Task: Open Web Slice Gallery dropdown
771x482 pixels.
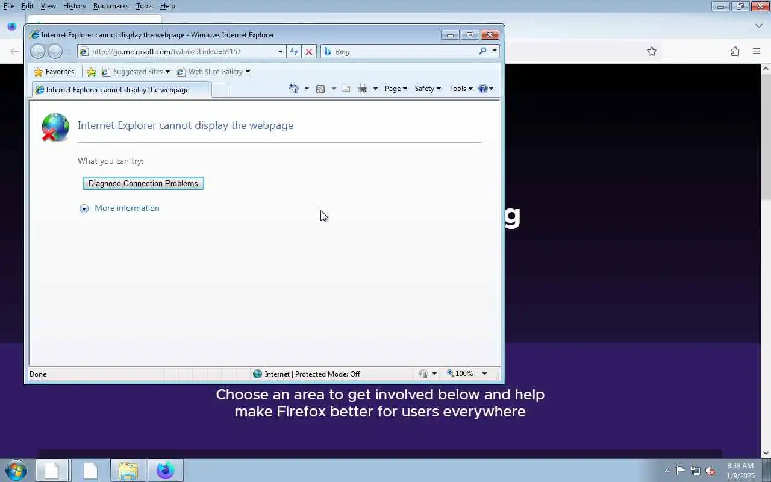Action: point(213,72)
